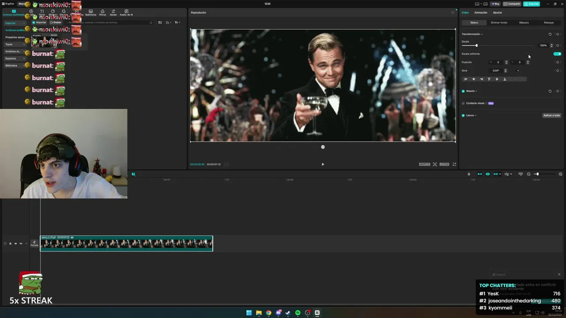This screenshot has height=318, width=566.
Task: Open the Retoque sub-tab
Action: click(x=549, y=23)
